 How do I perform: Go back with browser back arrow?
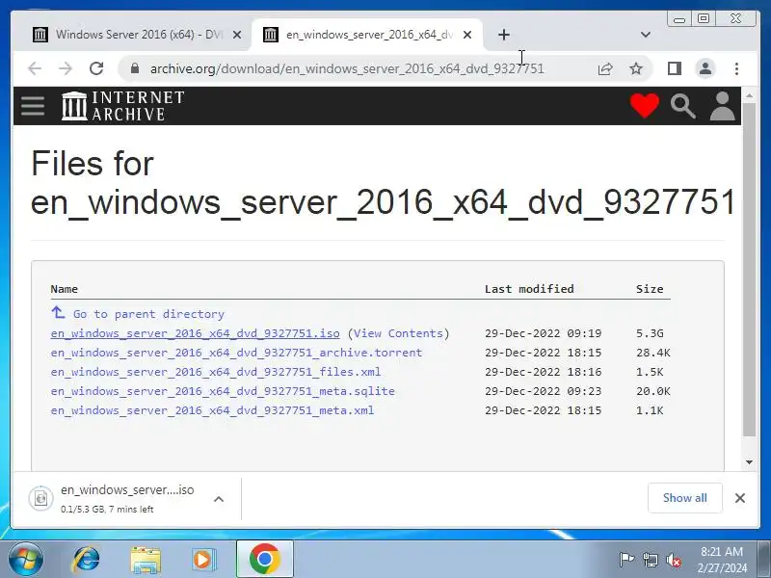tap(35, 68)
